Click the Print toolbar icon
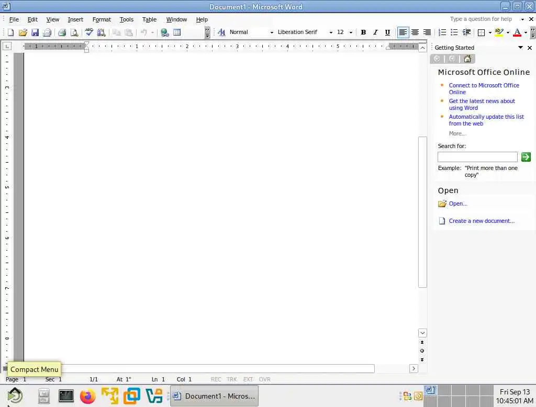 click(x=62, y=32)
